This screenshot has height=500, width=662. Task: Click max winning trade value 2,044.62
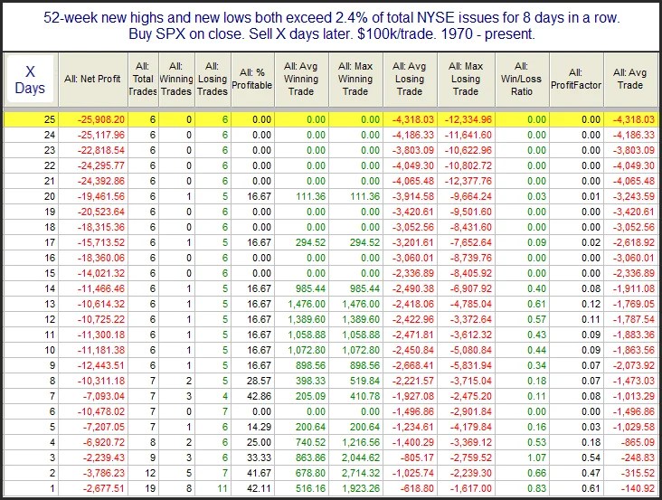pyautogui.click(x=361, y=458)
